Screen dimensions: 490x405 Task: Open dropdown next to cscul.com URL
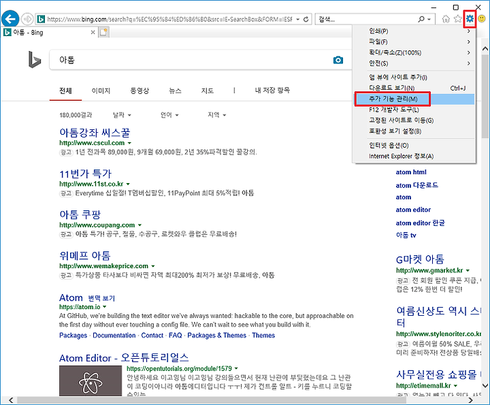pyautogui.click(x=130, y=143)
